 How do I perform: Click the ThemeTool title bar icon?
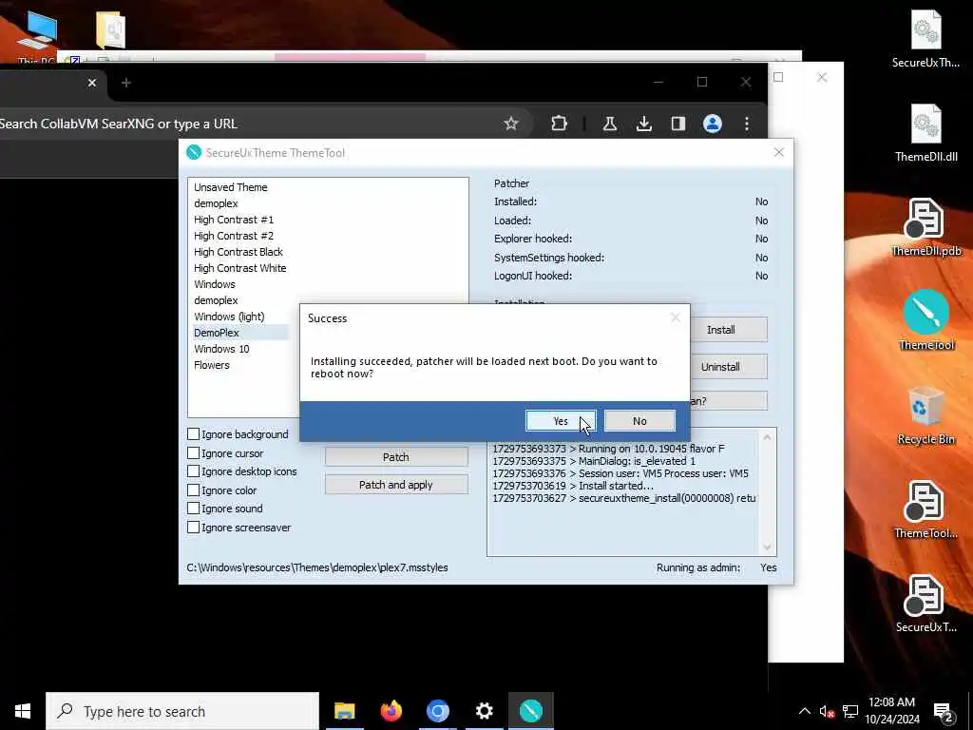(194, 153)
